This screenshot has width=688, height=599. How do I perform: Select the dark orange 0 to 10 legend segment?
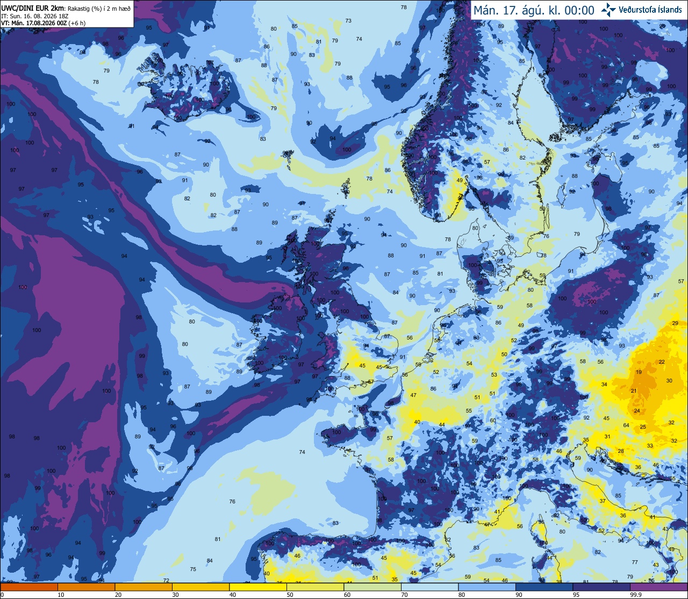(29, 587)
